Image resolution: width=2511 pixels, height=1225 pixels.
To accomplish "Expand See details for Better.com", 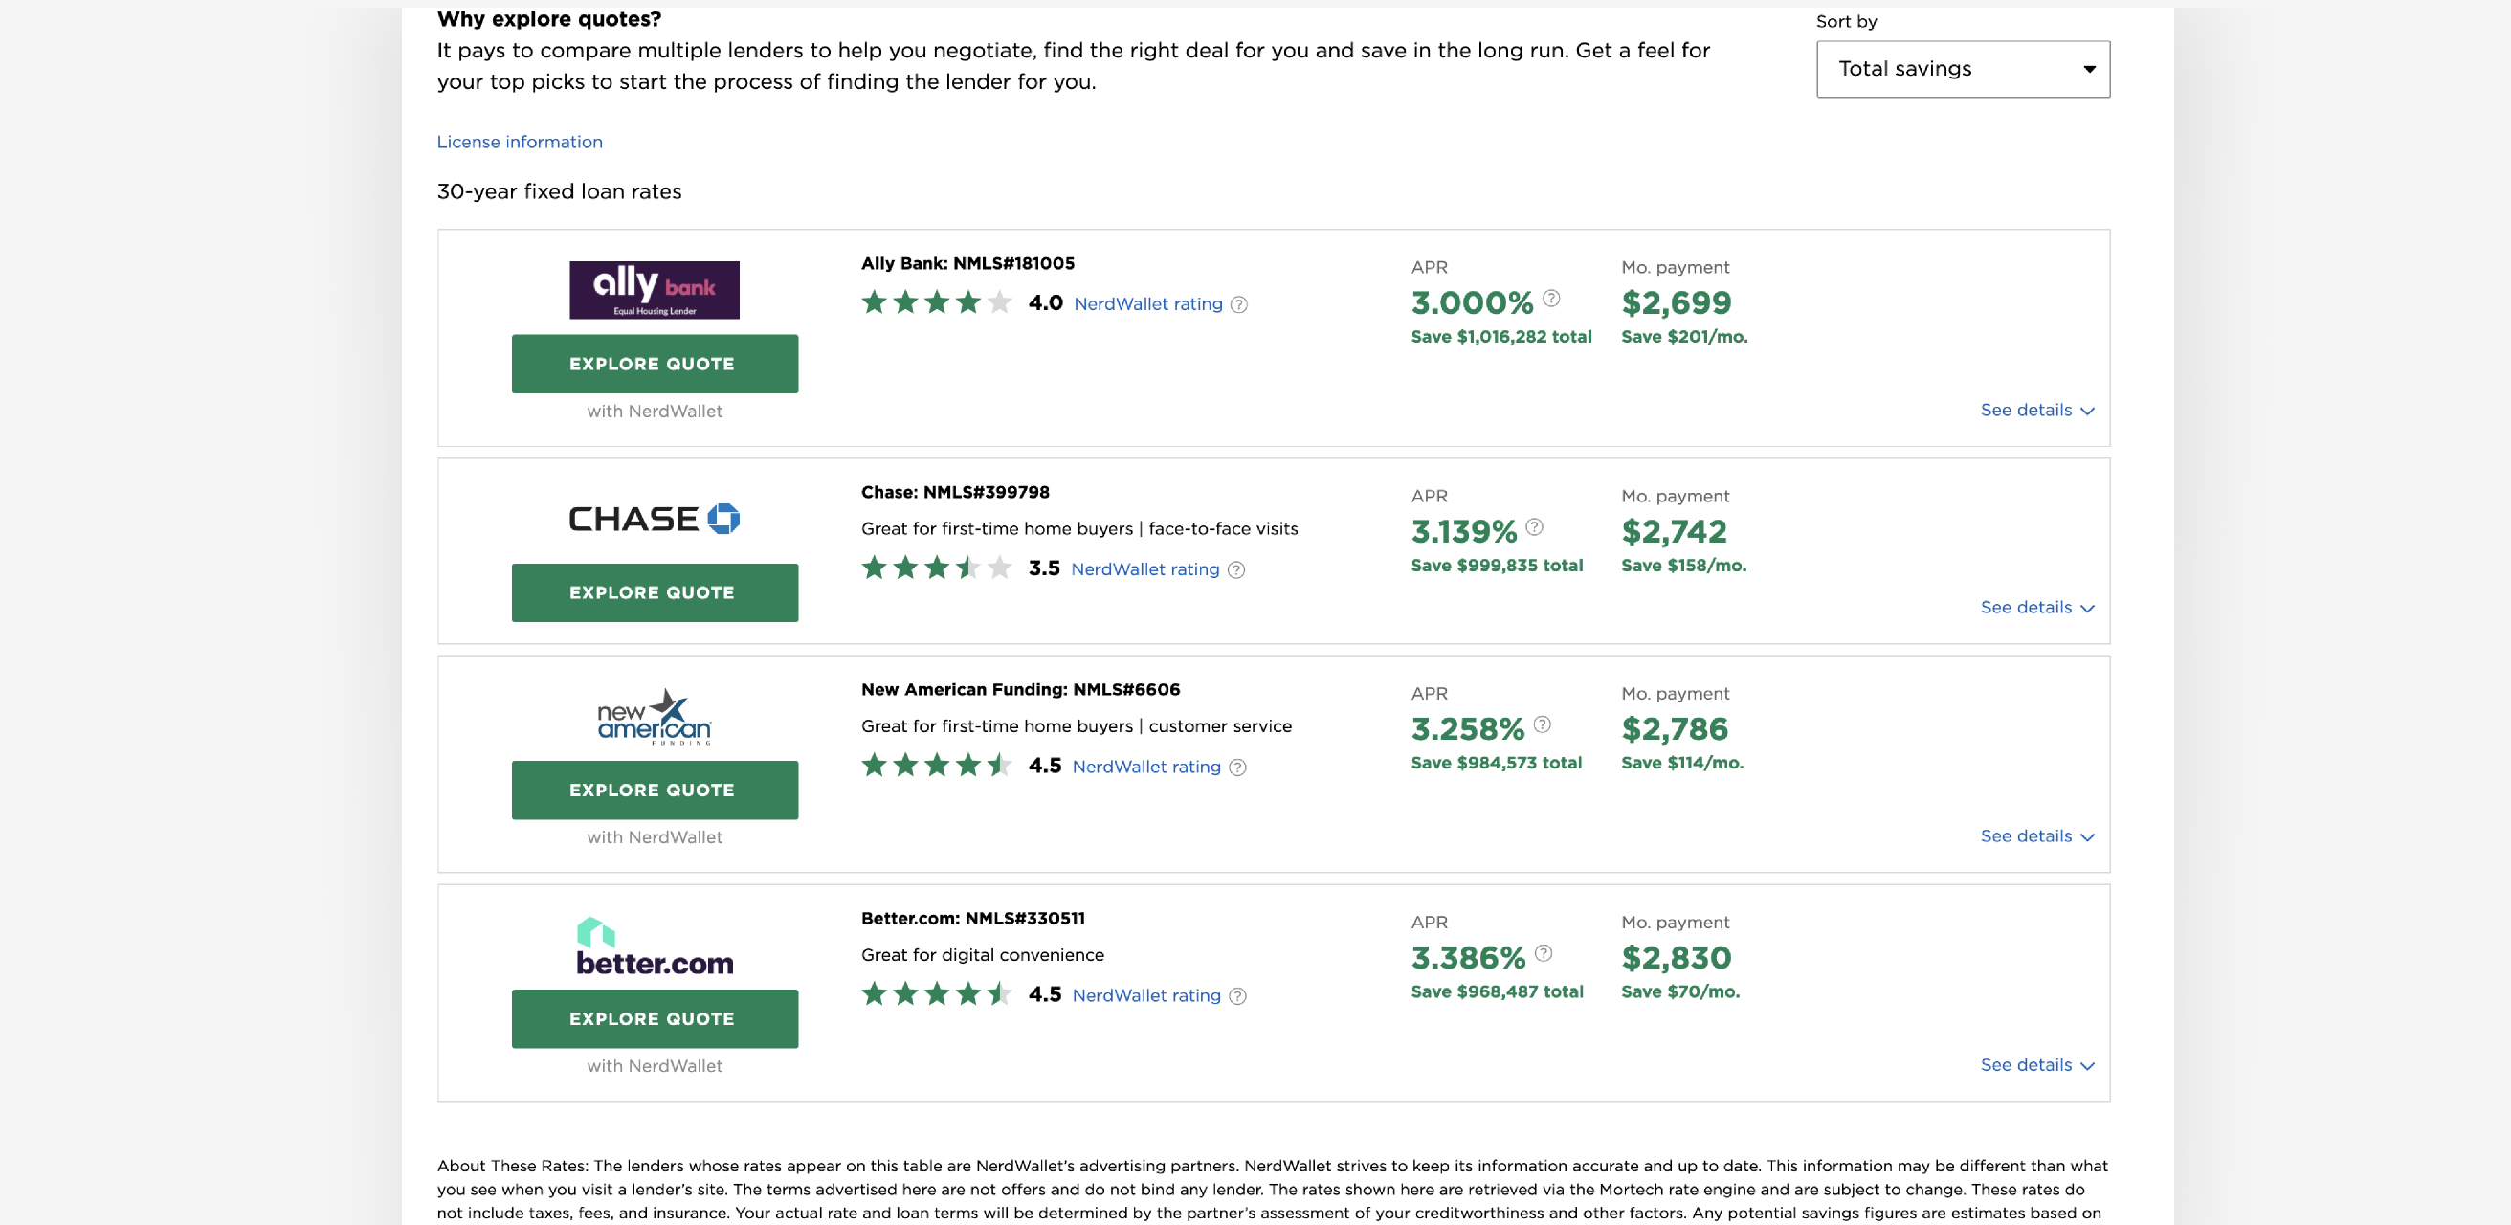I will coord(2035,1065).
